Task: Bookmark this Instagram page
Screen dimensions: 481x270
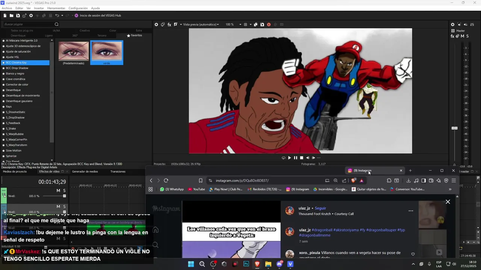Action: [x=201, y=180]
